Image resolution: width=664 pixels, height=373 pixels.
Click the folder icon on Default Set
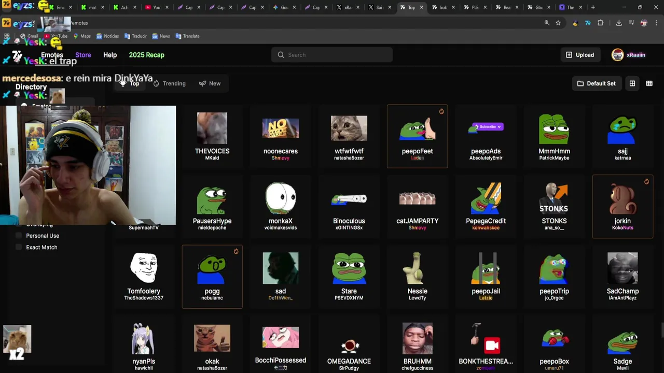[580, 83]
